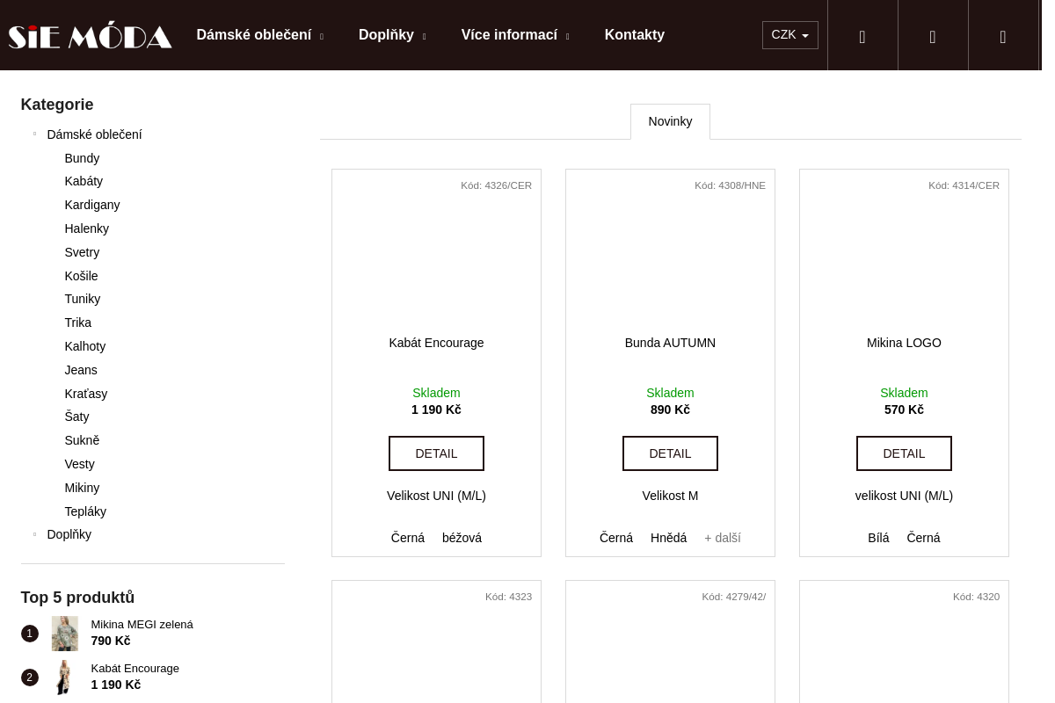Expand the Doplňky navigation menu
The width and height of the screenshot is (1055, 703).
point(392,35)
